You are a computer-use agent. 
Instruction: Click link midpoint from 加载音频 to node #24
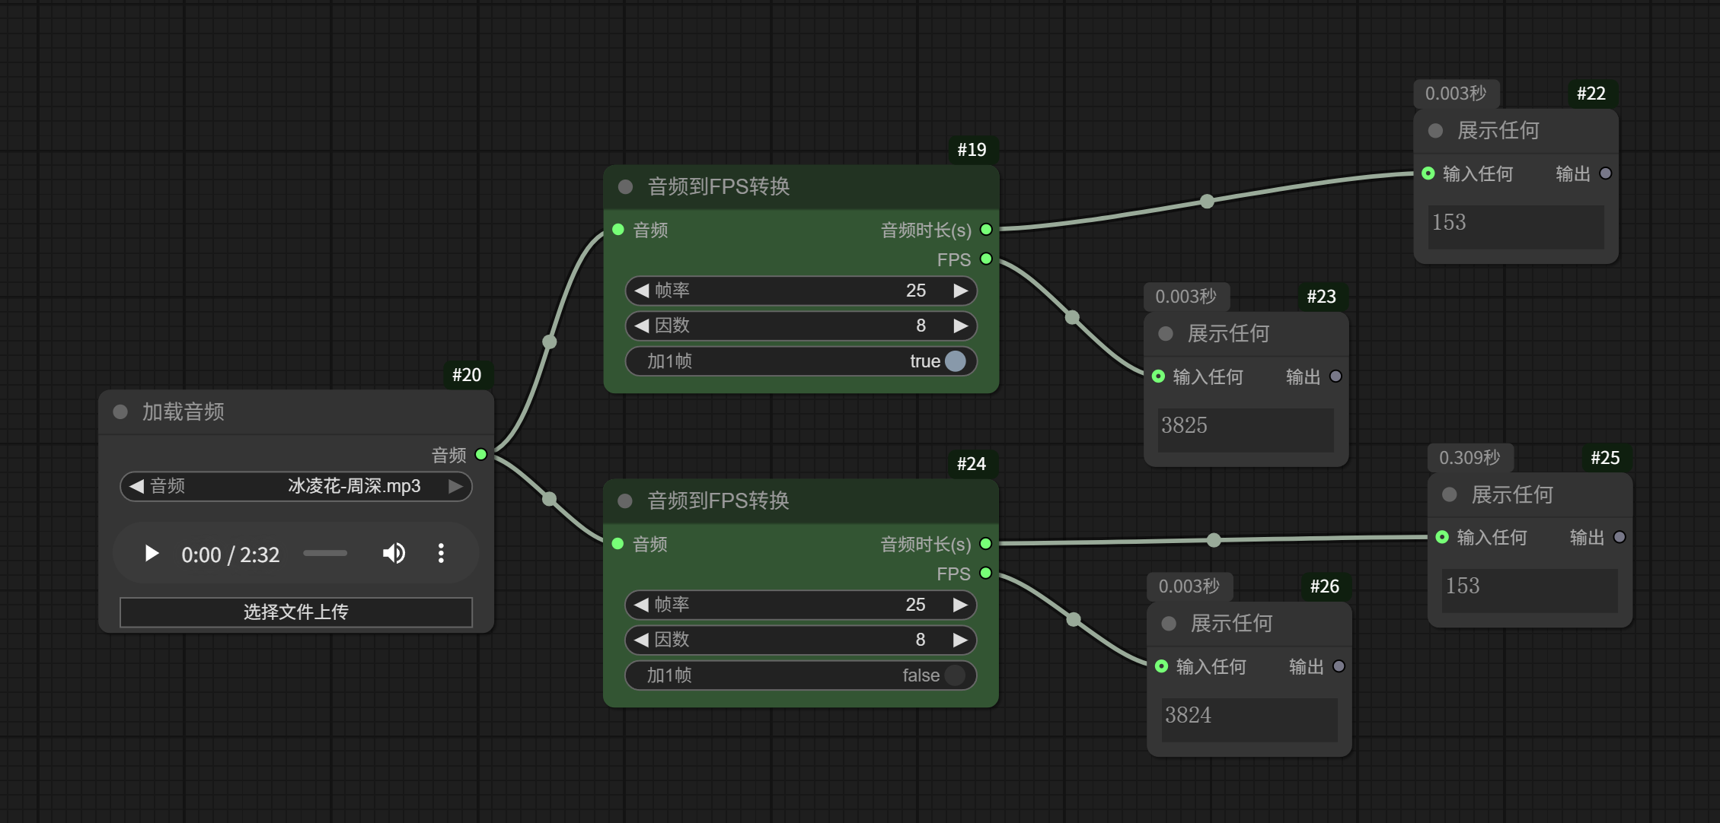tap(550, 499)
